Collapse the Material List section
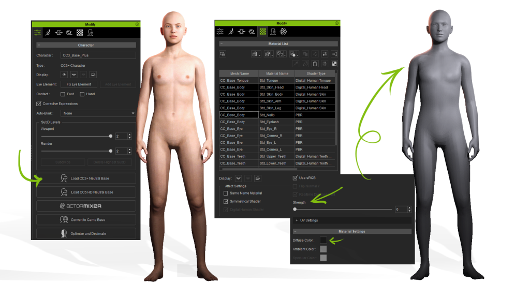This screenshot has width=530, height=298. tap(221, 44)
